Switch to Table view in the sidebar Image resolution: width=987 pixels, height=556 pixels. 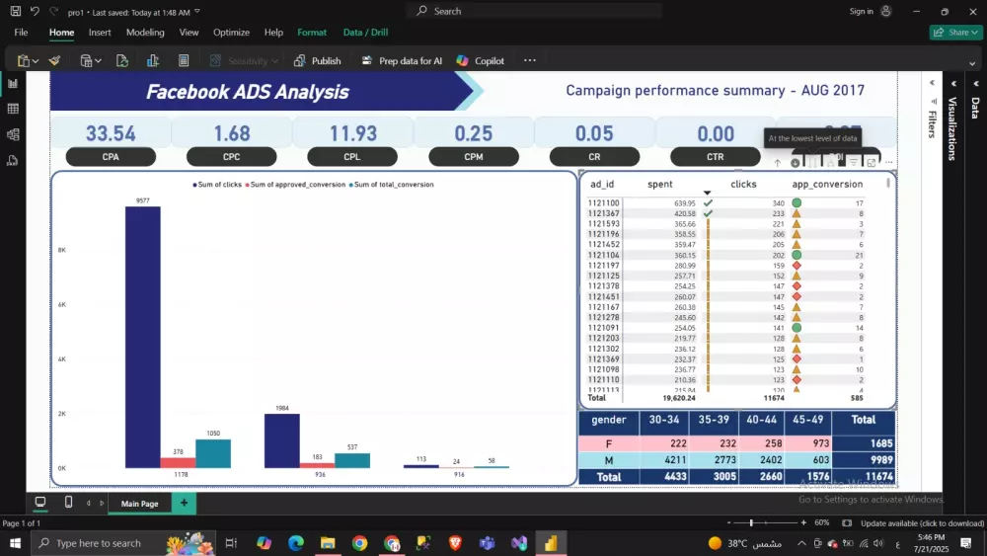pos(13,109)
